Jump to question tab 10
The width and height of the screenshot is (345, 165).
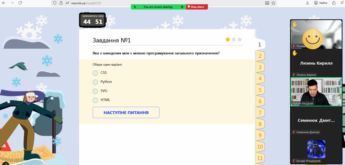(260, 147)
